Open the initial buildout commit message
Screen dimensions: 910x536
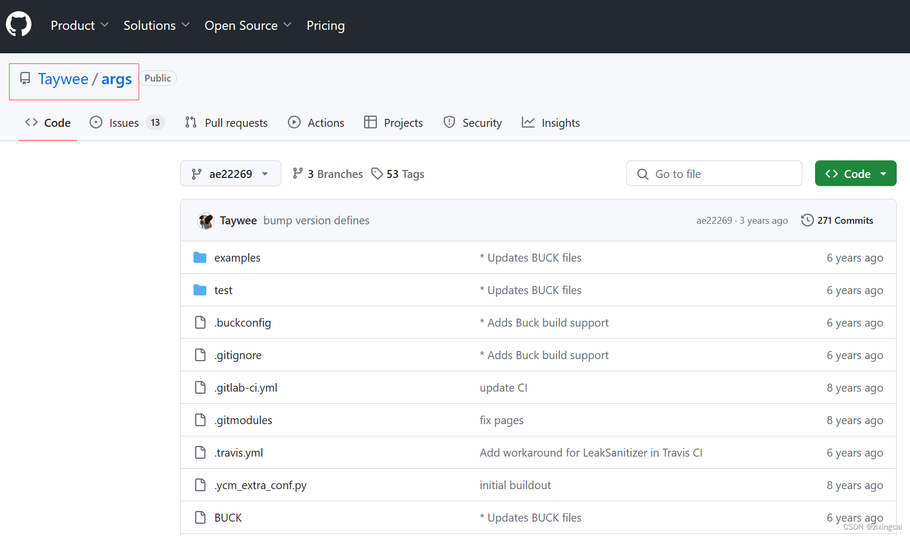(516, 485)
